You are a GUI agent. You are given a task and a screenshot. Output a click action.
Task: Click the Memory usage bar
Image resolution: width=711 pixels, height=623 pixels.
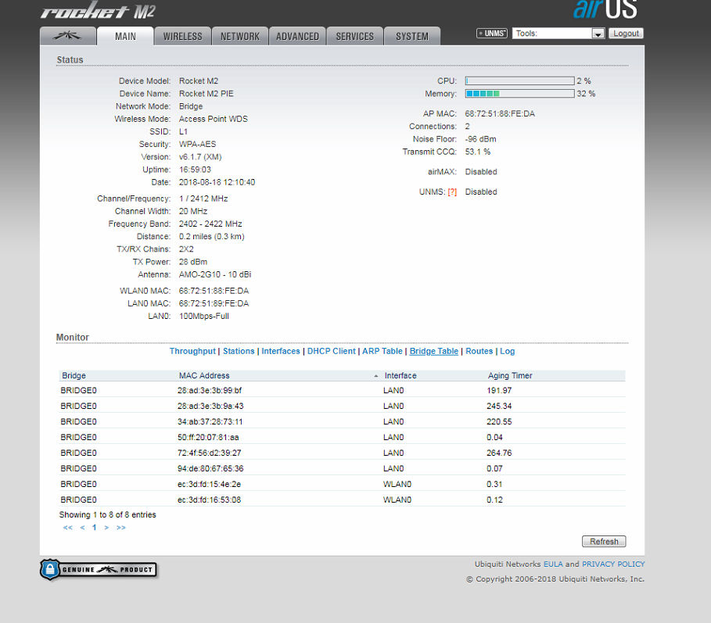pos(519,93)
